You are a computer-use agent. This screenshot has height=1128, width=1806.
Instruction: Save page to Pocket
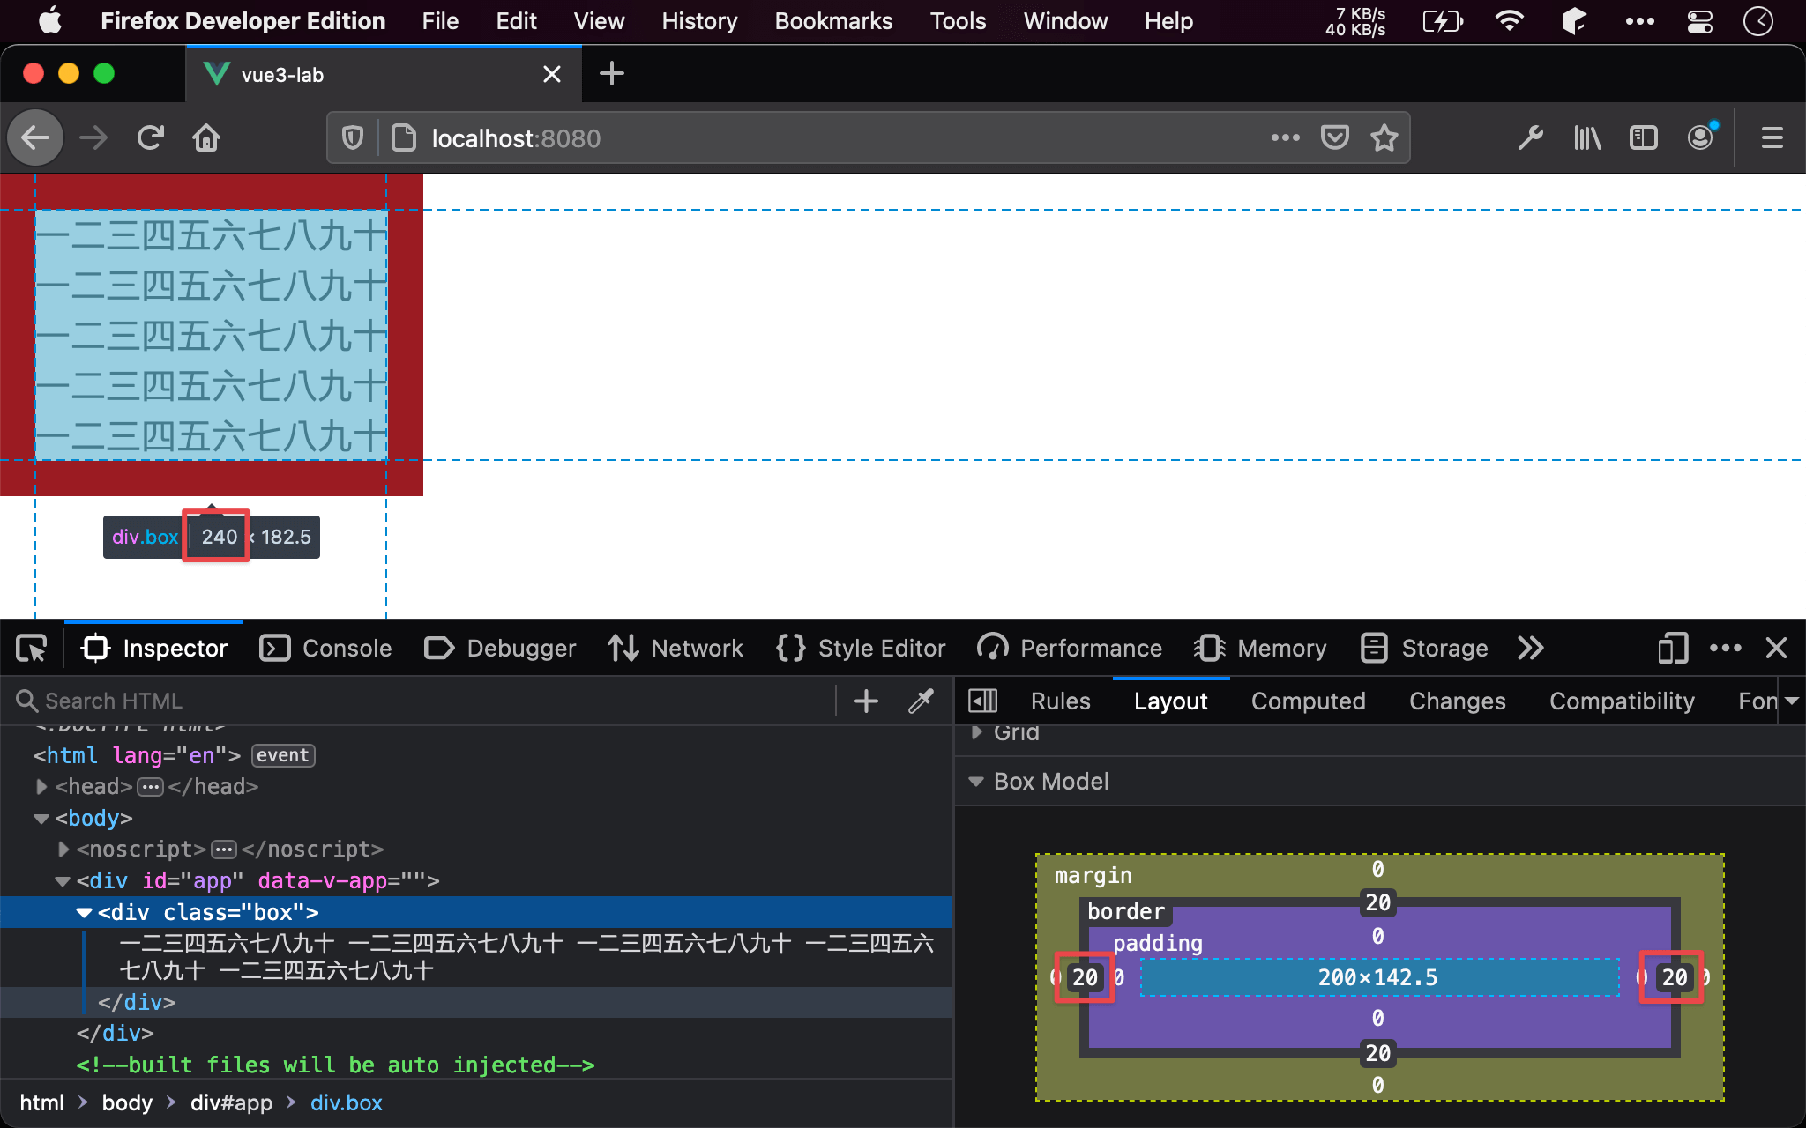(1334, 137)
